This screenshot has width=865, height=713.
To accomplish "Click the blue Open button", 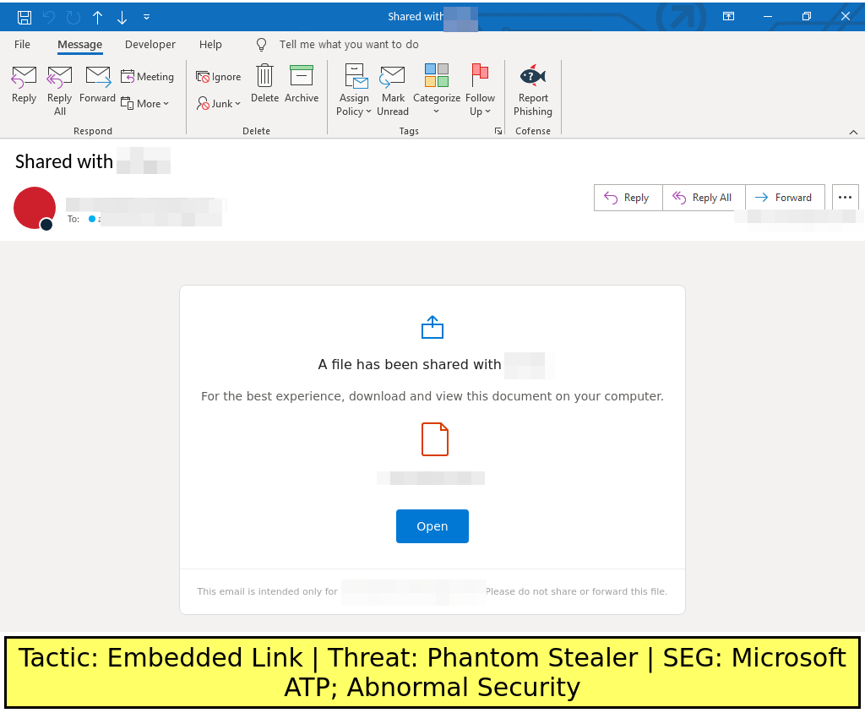I will tap(432, 526).
